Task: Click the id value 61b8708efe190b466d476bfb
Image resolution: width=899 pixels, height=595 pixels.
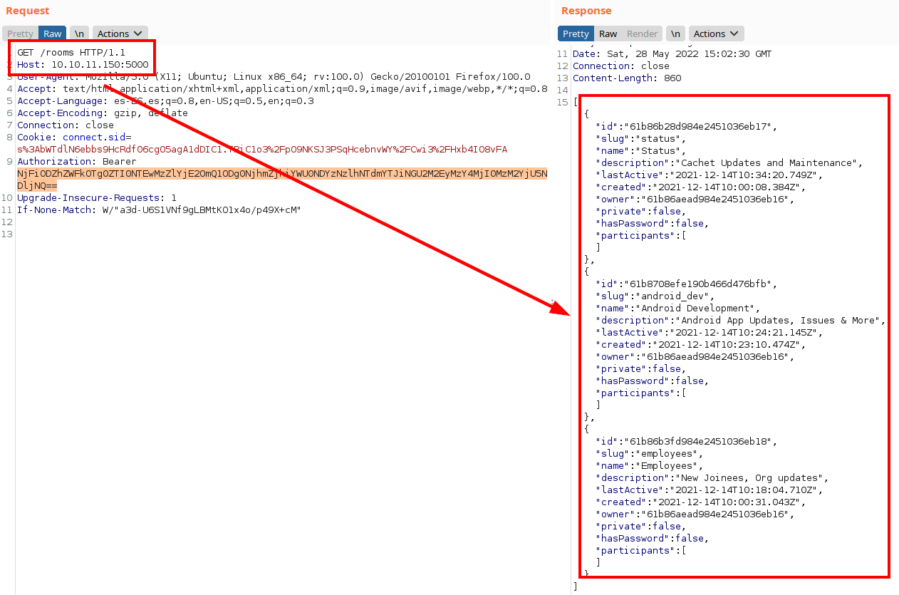Action: (x=698, y=284)
